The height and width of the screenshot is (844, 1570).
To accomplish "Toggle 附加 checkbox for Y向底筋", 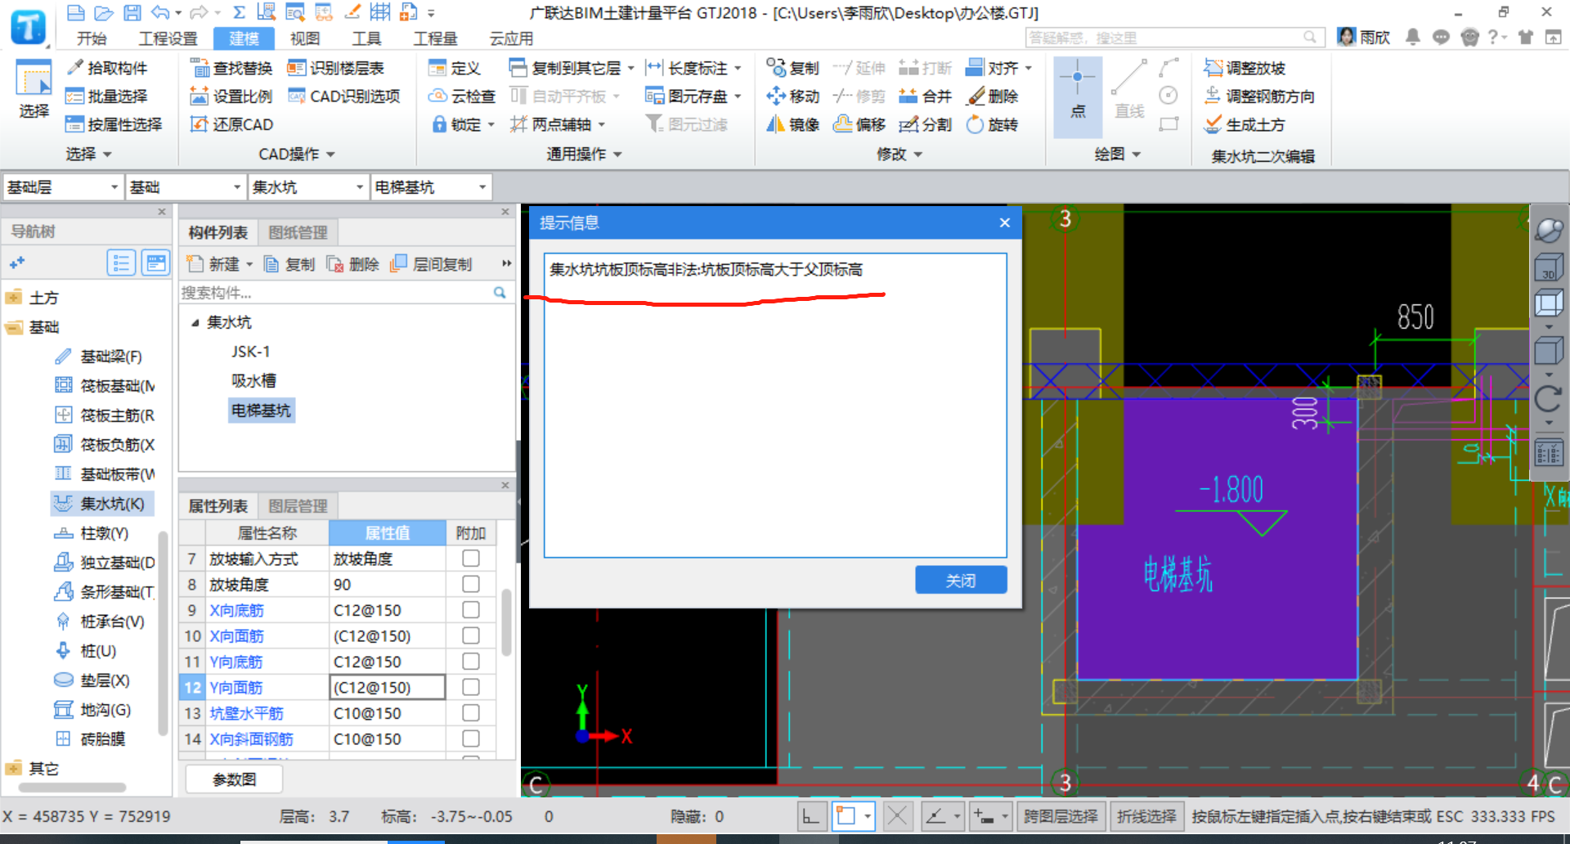I will click(471, 661).
